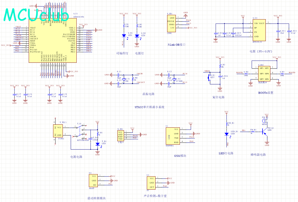Click the OSCIN net label by crystal S_Y1
Viewport: 298px width, 202px height.
point(140,74)
